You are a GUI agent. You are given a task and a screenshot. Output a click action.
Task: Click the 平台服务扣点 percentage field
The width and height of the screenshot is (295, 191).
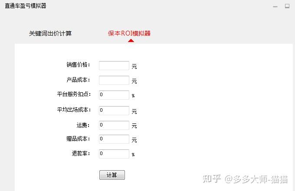tap(114, 95)
